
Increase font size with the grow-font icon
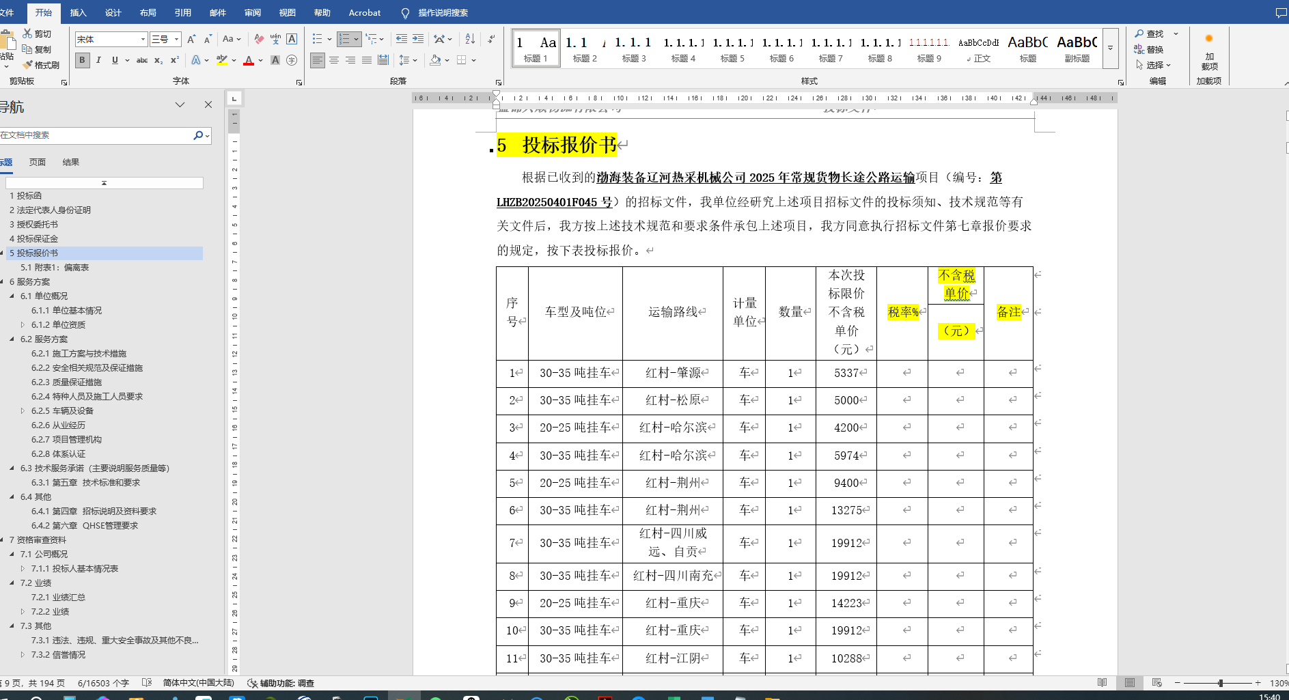[x=191, y=39]
